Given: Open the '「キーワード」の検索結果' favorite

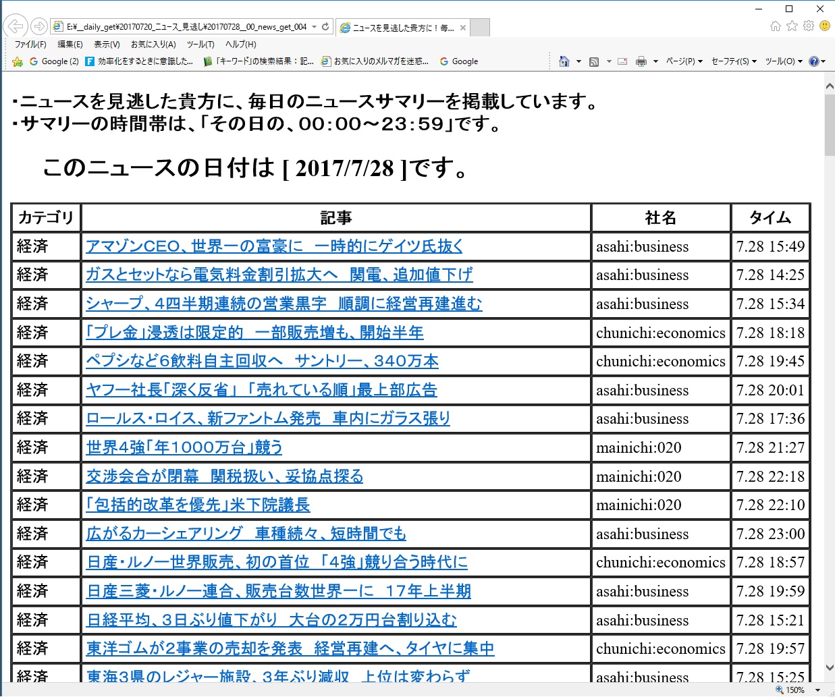Looking at the screenshot, I should pyautogui.click(x=259, y=61).
